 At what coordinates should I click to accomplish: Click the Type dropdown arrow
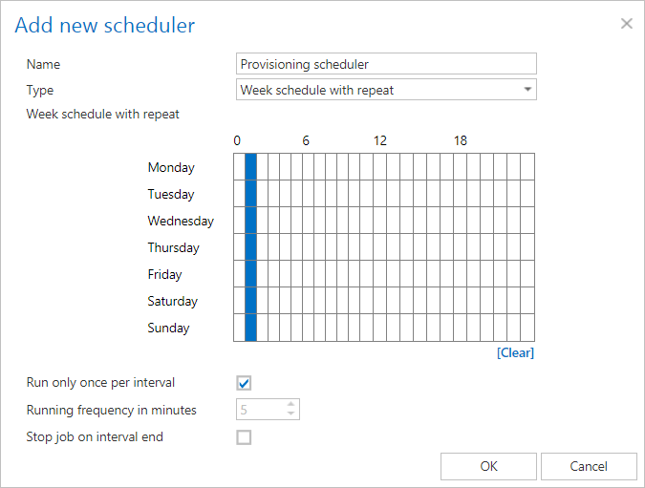[x=527, y=89]
